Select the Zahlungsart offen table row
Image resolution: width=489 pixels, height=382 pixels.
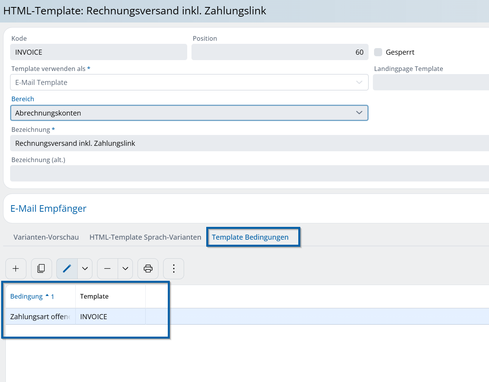point(40,317)
